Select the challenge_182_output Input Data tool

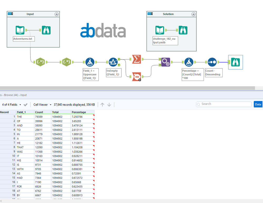tap(160, 30)
